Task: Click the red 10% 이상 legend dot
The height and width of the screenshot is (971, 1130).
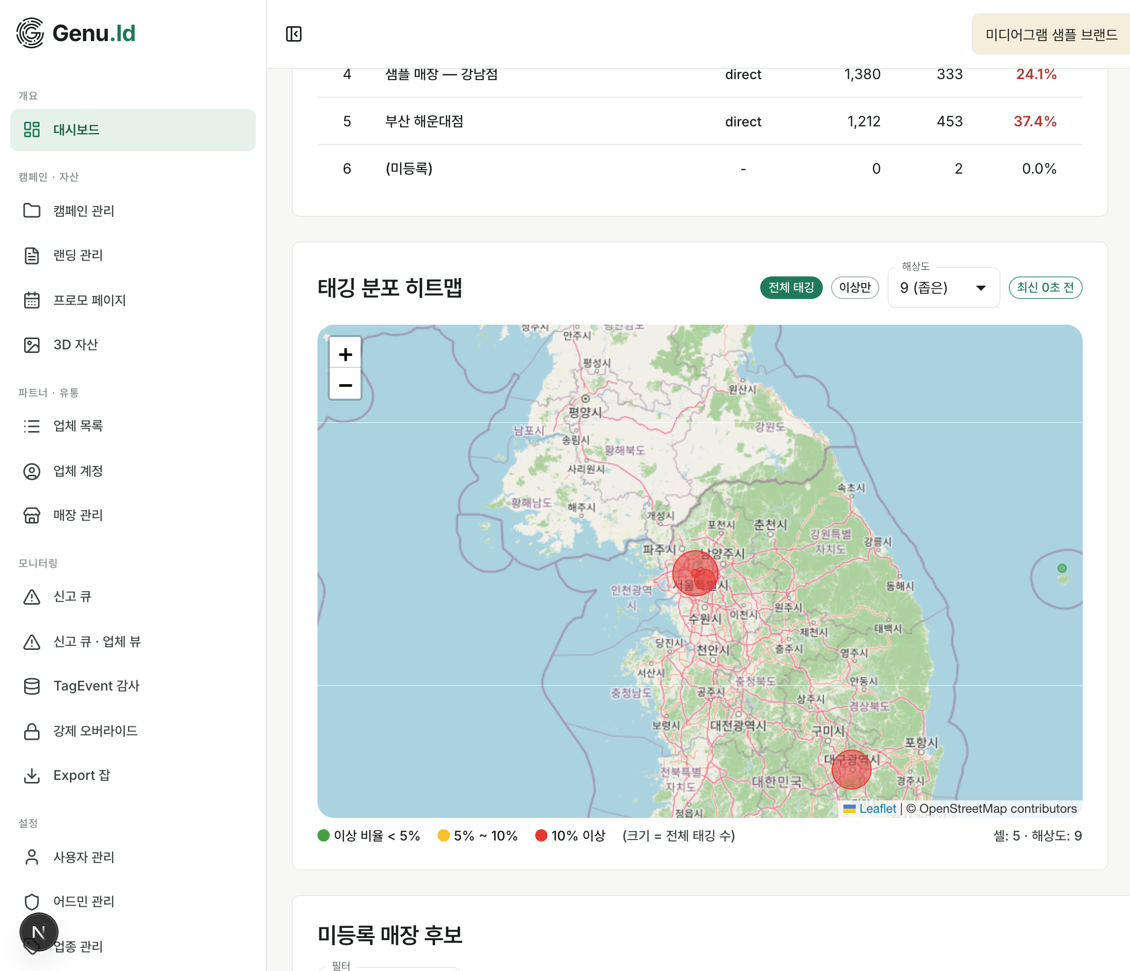Action: pos(541,836)
